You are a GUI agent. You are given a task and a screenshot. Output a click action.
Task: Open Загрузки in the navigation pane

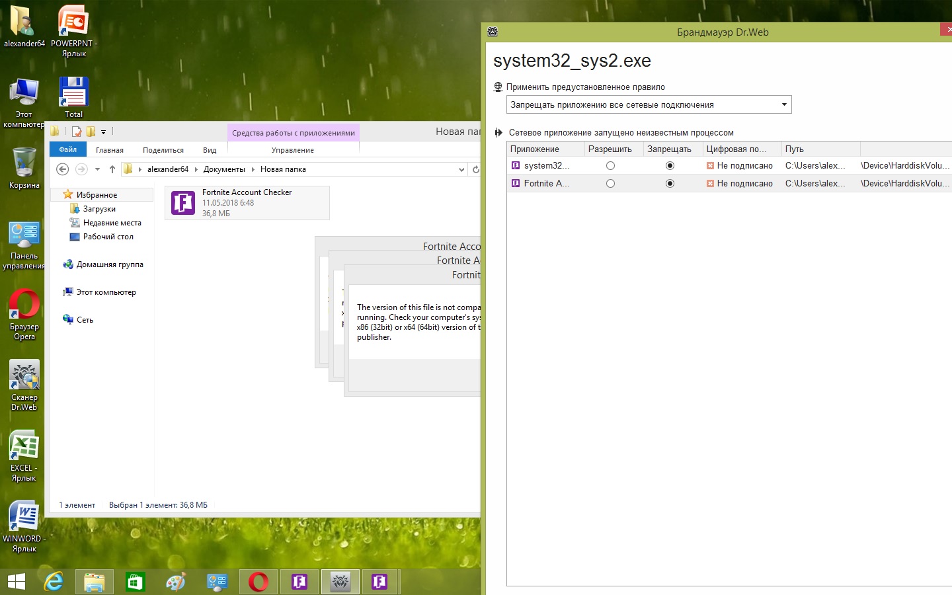pyautogui.click(x=99, y=209)
